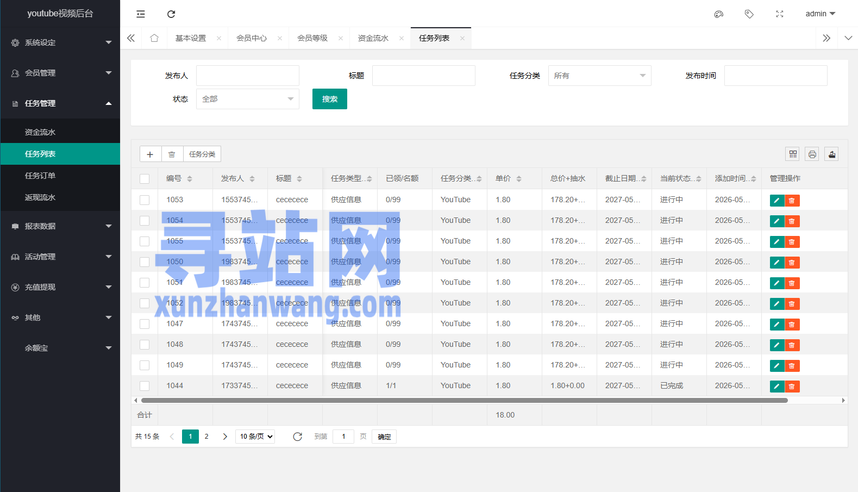Click the export table icon
Viewport: 858px width, 492px height.
(831, 154)
